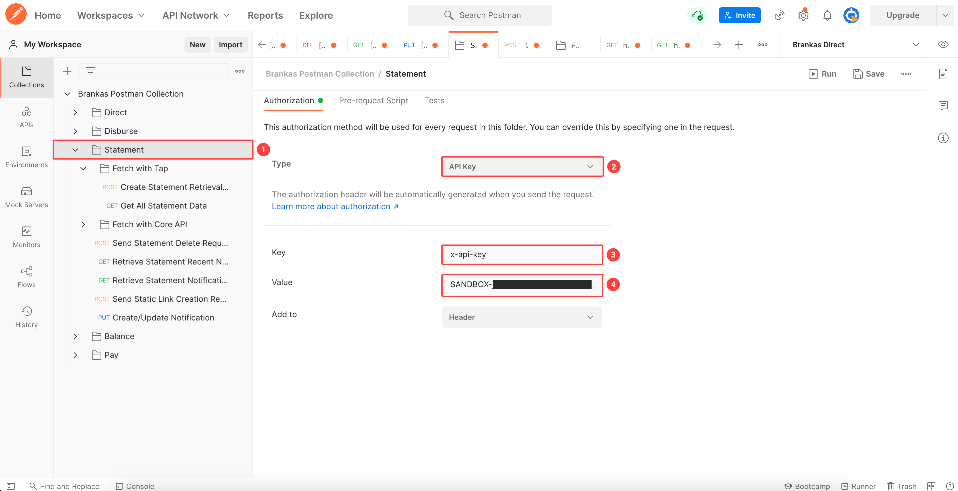Expand the Fetch with Core API folder
This screenshot has width=958, height=491.
tap(83, 224)
